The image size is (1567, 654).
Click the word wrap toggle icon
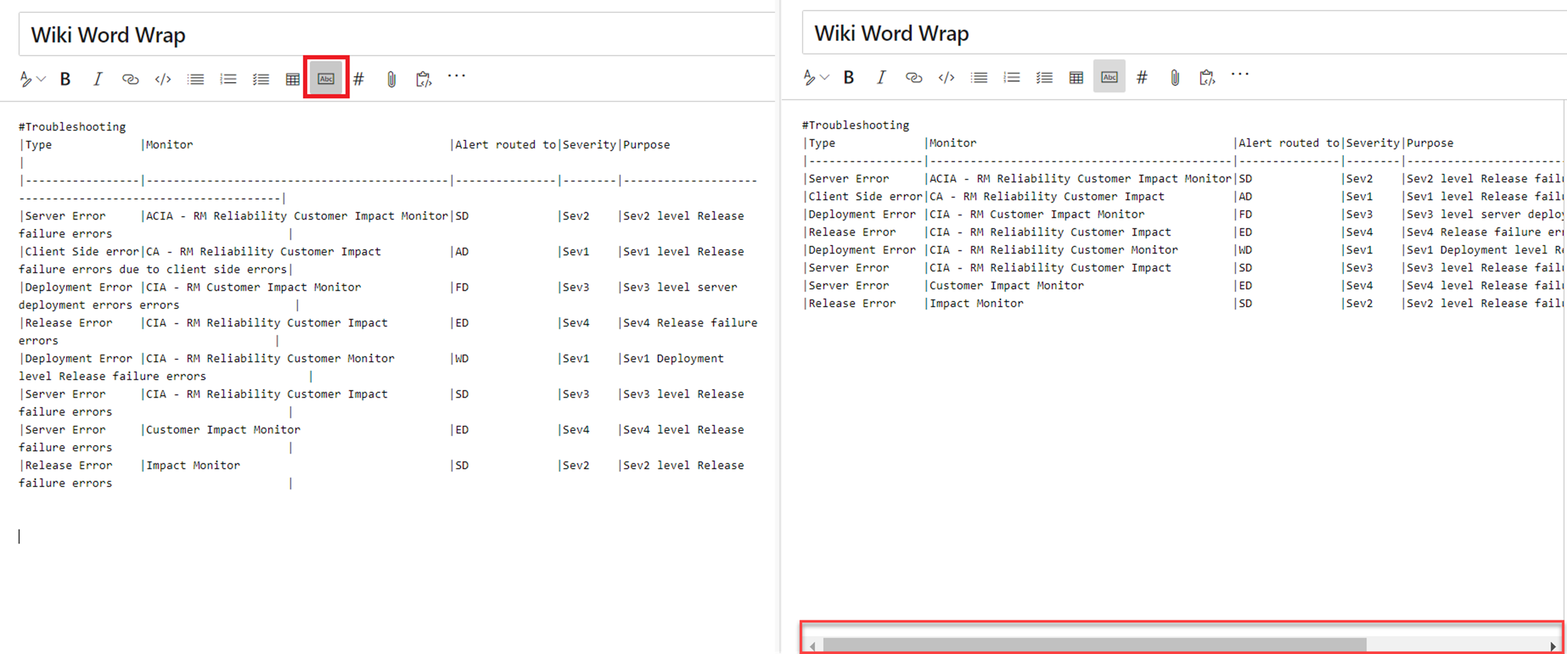(x=327, y=78)
